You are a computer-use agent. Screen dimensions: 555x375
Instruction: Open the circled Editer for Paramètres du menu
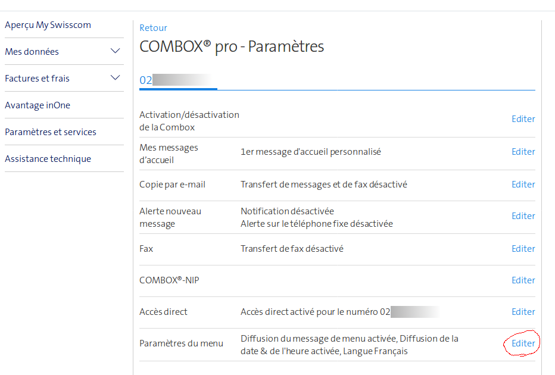pos(522,343)
